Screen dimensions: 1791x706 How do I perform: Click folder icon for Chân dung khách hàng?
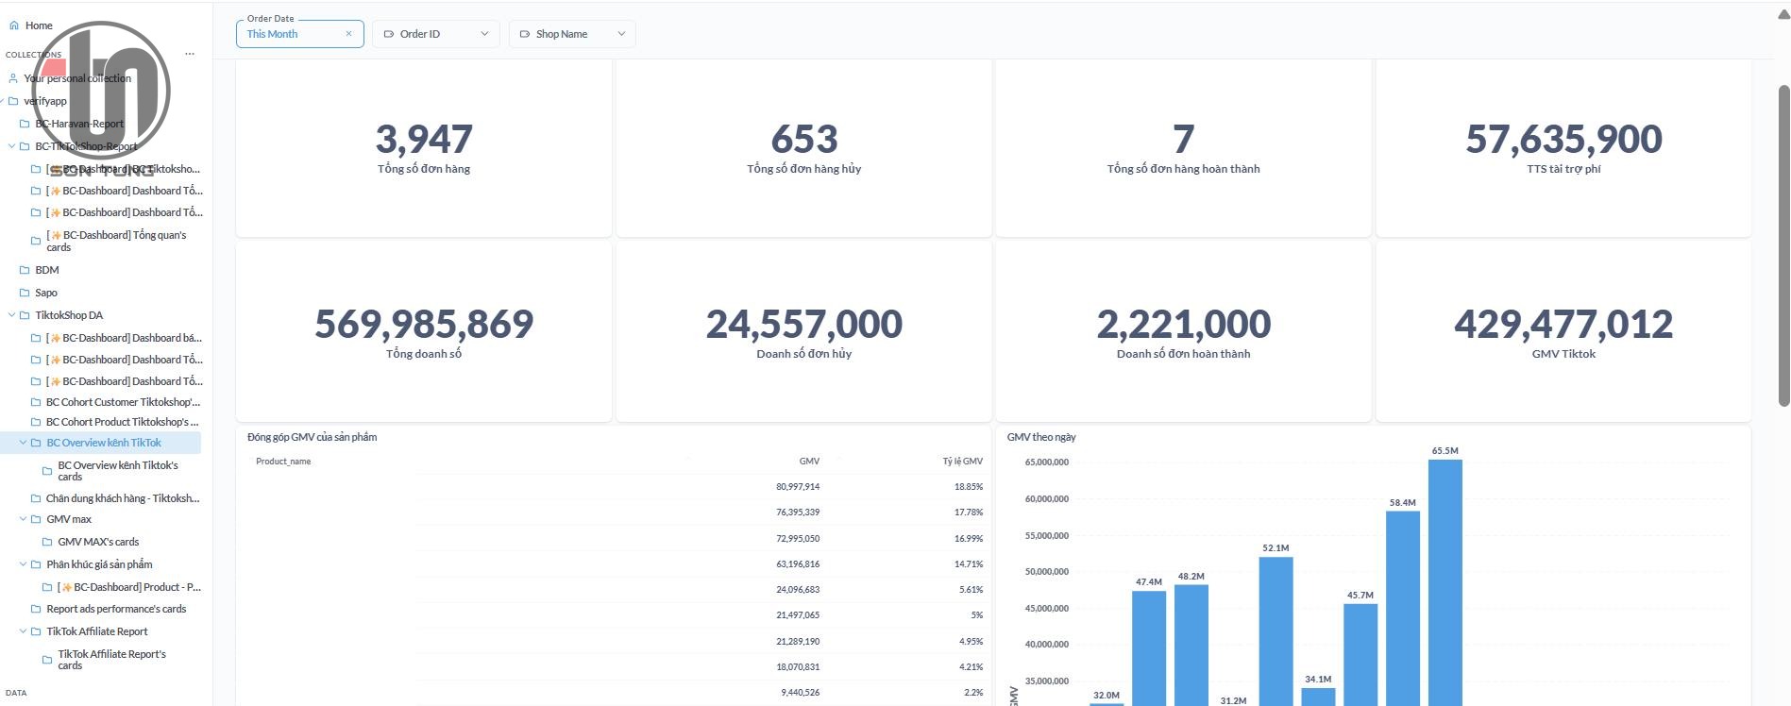click(x=36, y=498)
